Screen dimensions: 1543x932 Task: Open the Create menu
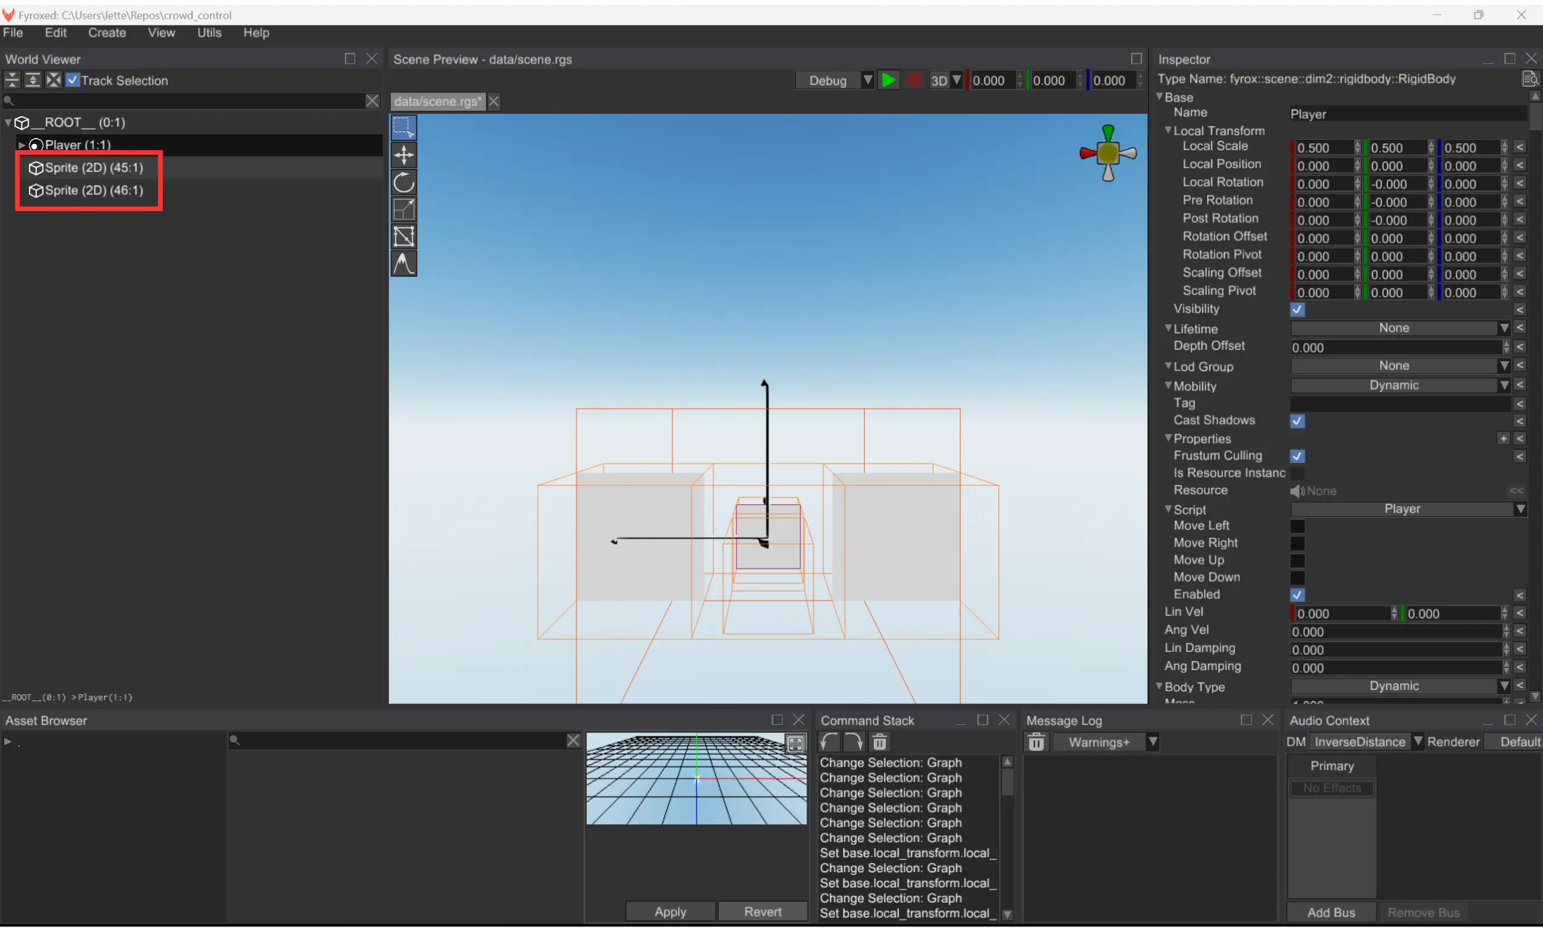coord(107,33)
